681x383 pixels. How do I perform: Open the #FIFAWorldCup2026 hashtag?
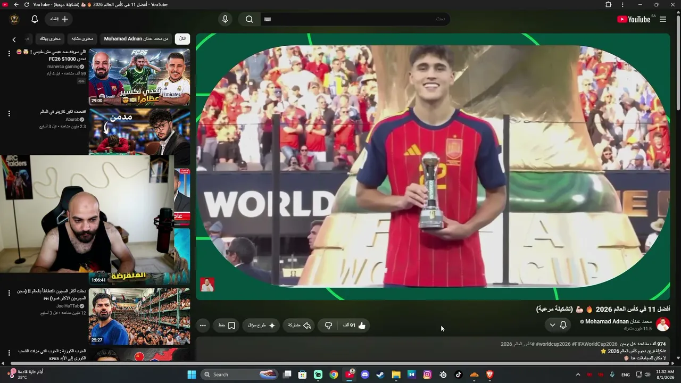tap(595, 344)
